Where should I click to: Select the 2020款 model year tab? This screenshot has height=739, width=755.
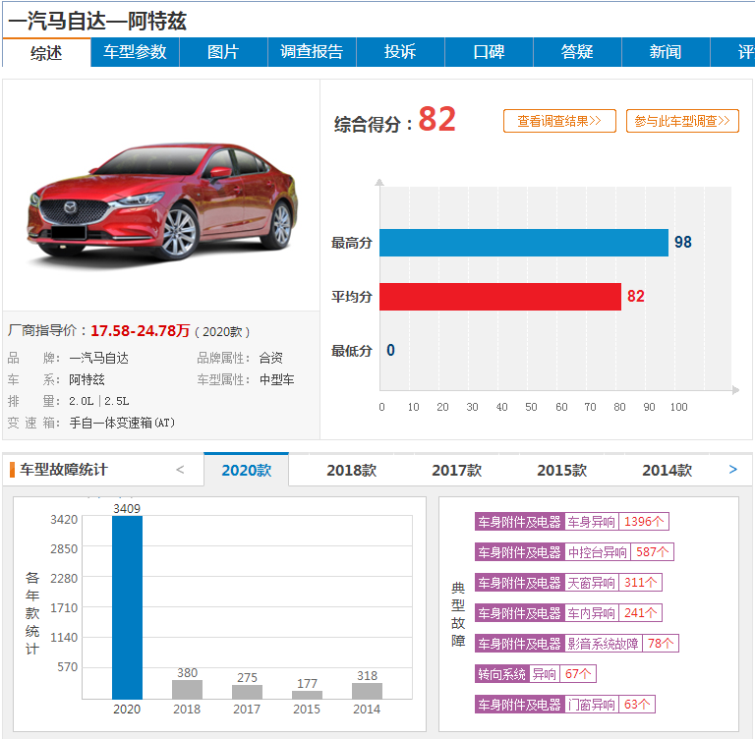247,470
